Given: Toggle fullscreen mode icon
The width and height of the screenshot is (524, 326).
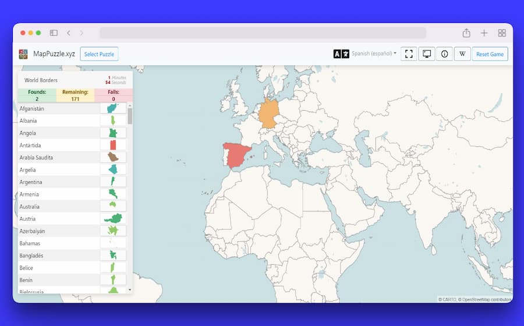Looking at the screenshot, I should pyautogui.click(x=409, y=54).
